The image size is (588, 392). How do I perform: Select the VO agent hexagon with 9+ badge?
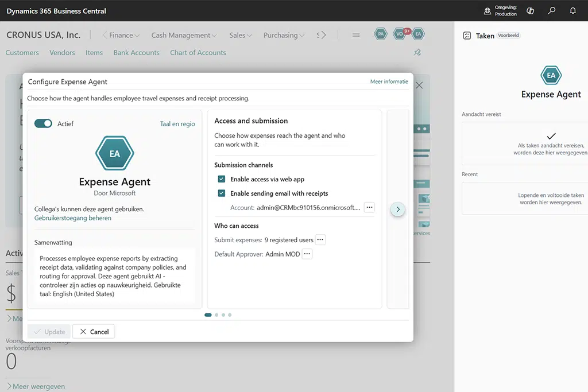pyautogui.click(x=400, y=34)
